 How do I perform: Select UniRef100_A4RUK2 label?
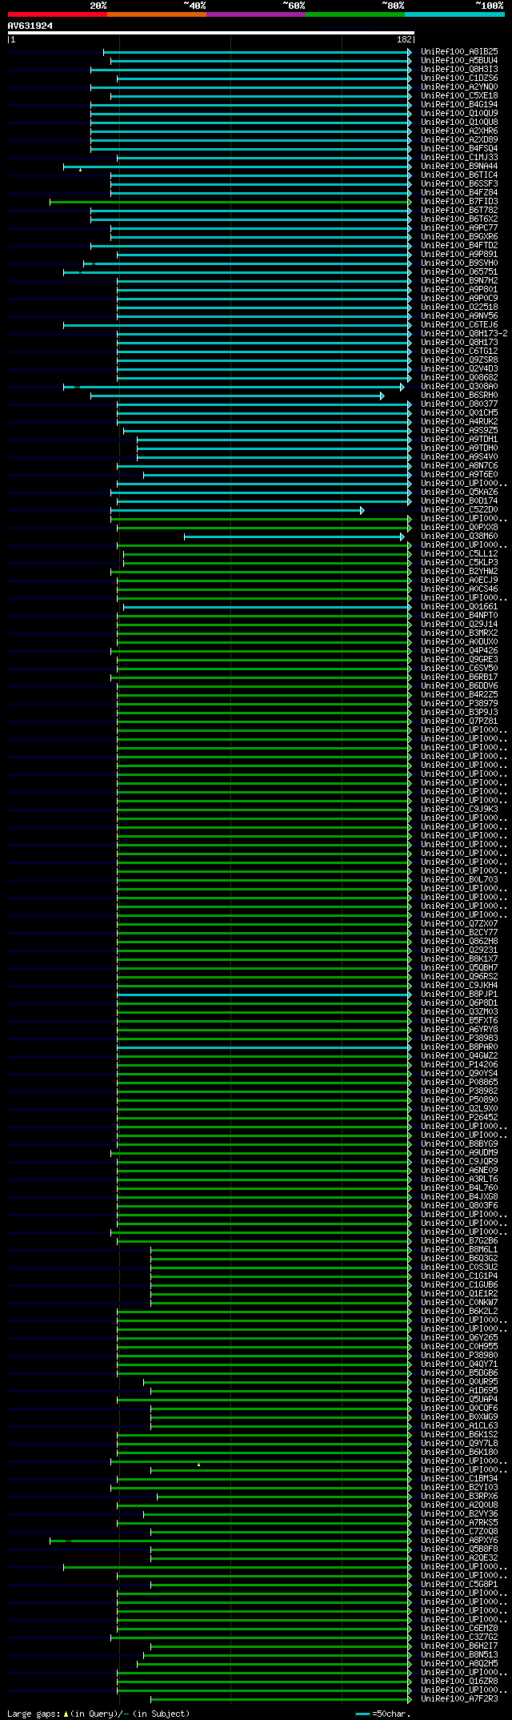click(x=459, y=421)
